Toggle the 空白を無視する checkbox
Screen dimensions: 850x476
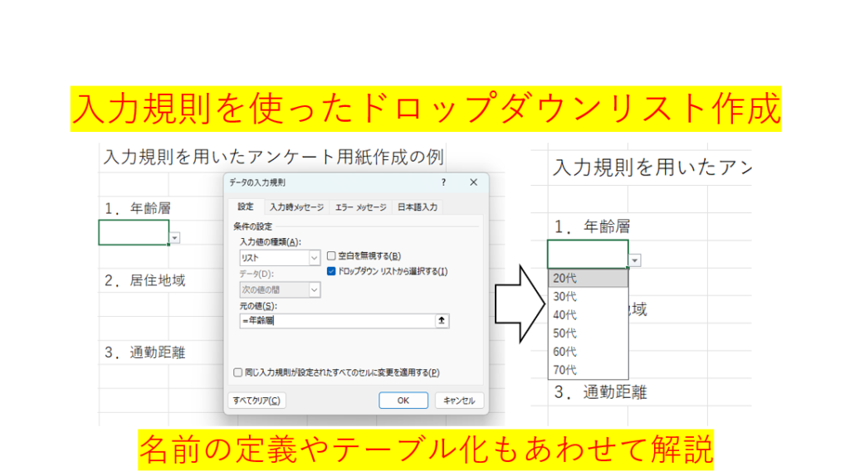point(331,256)
